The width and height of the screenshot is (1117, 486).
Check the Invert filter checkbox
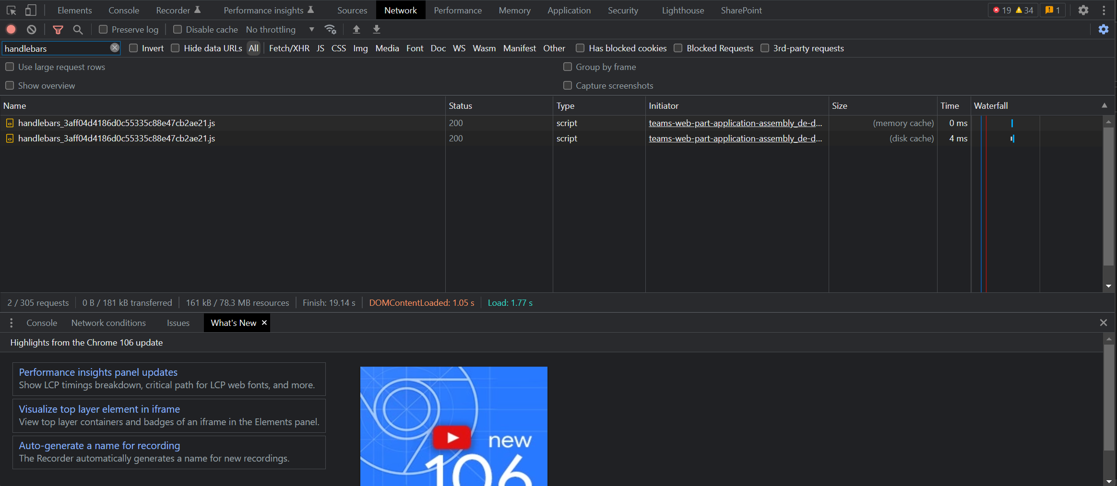pos(133,48)
